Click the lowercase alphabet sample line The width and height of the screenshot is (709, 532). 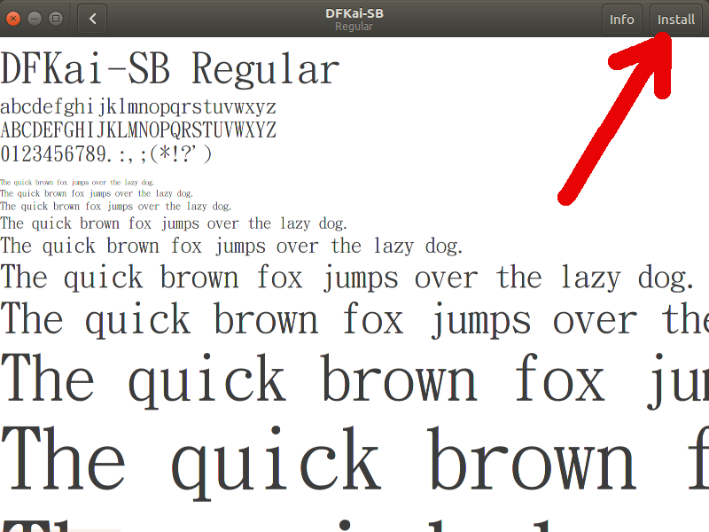(x=138, y=107)
